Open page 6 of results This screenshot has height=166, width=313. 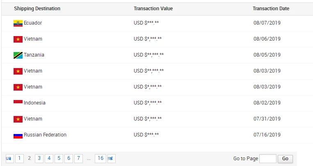tap(69, 158)
